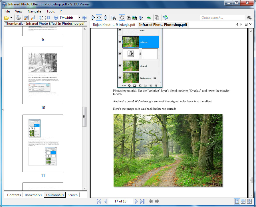Open the recent files dropdown arrow beside Open
Image resolution: width=256 pixels, height=207 pixels.
(11, 18)
